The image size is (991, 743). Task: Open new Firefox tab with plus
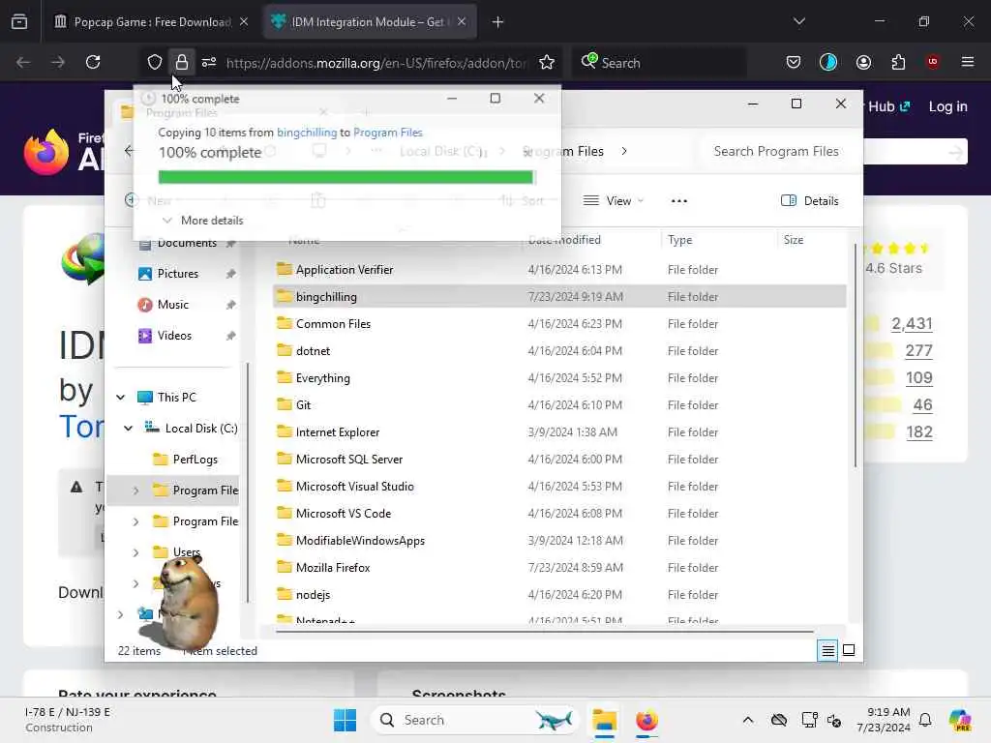point(497,22)
